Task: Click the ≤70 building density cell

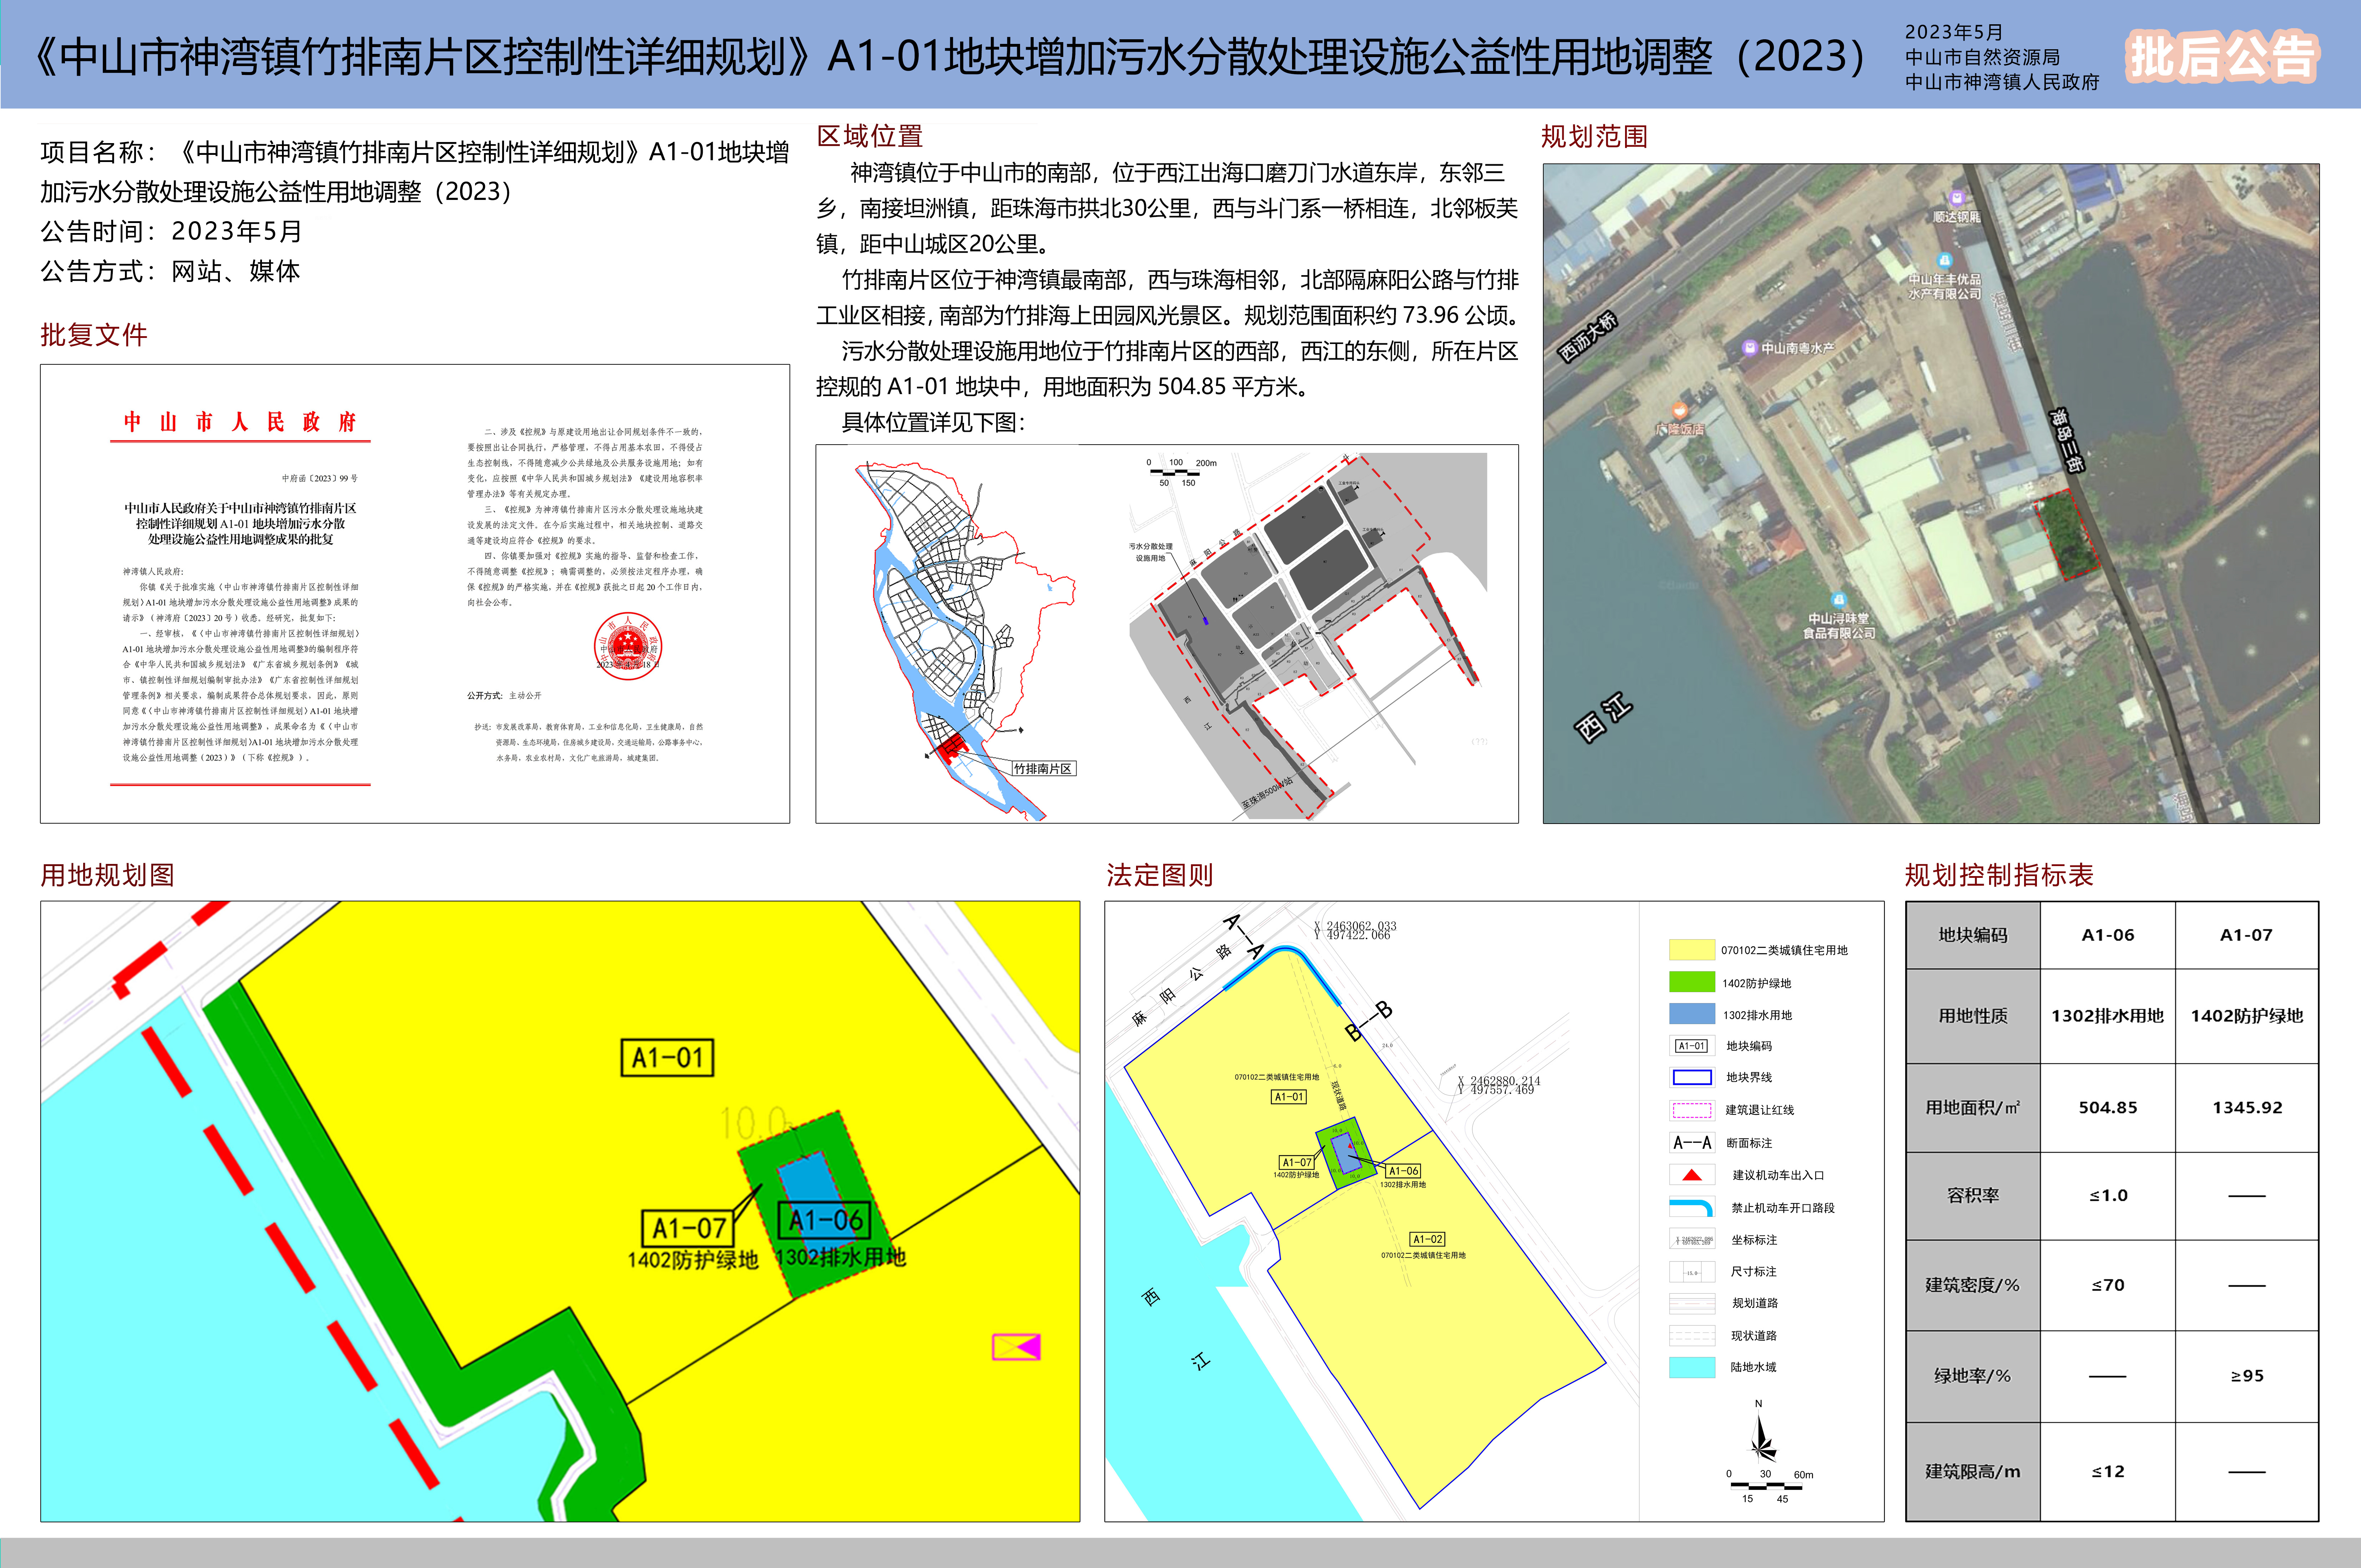Action: click(x=2108, y=1285)
